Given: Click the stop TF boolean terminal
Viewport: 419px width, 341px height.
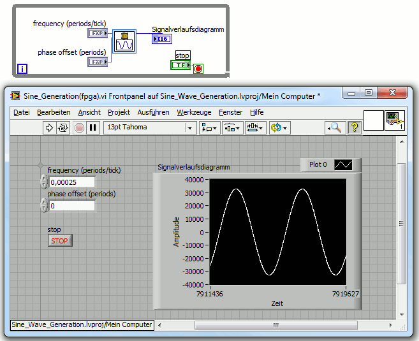Looking at the screenshot, I should [180, 65].
